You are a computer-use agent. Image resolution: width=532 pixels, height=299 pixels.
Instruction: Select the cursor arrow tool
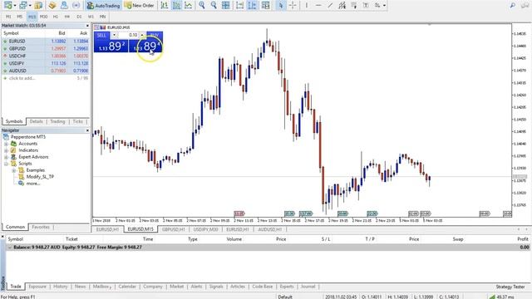[281, 6]
